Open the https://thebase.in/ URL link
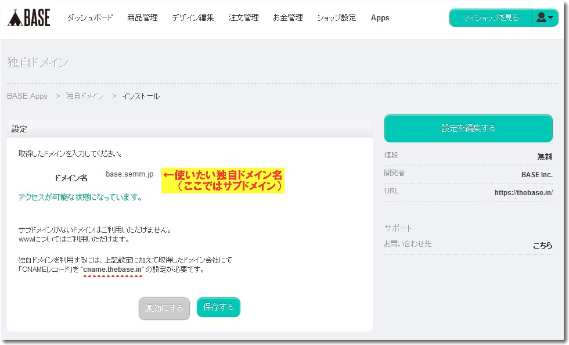The height and width of the screenshot is (345, 569). coord(524,193)
